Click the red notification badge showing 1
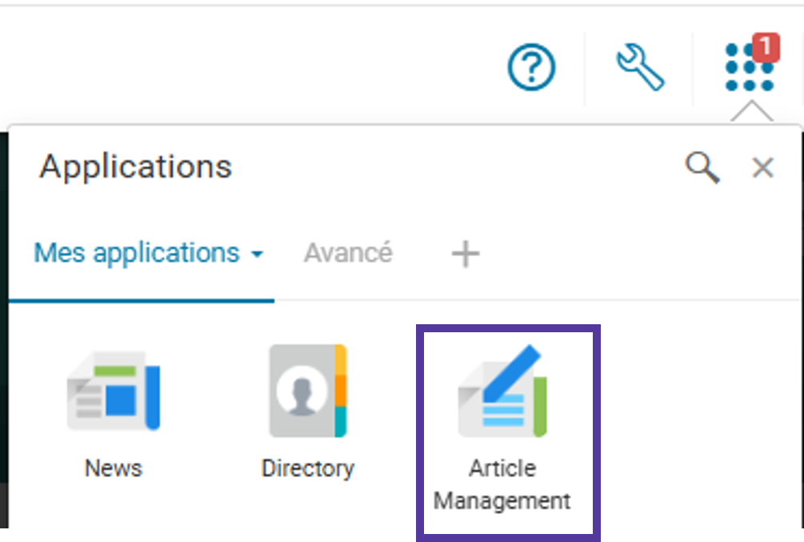804x542 pixels. (x=766, y=47)
